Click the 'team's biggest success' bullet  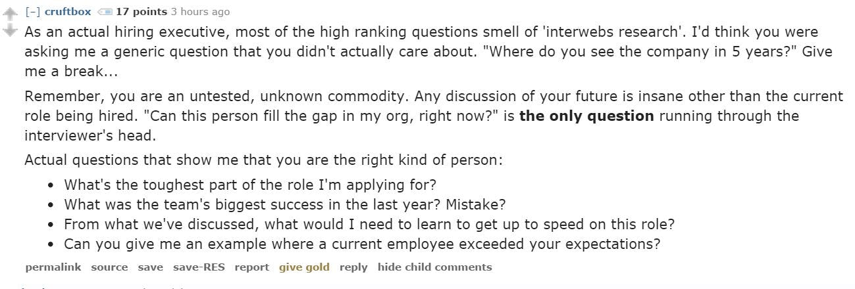(x=284, y=204)
